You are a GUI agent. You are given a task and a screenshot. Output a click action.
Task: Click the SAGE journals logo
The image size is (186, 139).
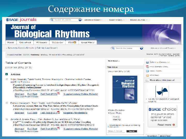(x=21, y=20)
